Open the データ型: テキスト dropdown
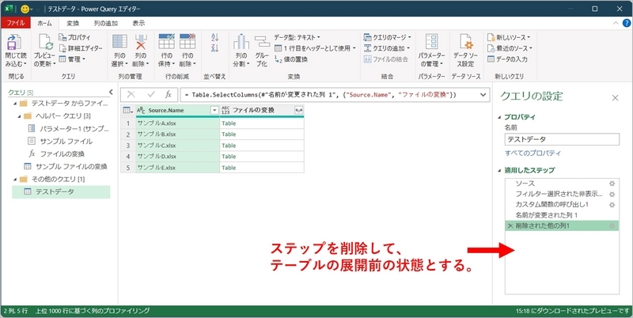The width and height of the screenshot is (633, 318). point(297,37)
